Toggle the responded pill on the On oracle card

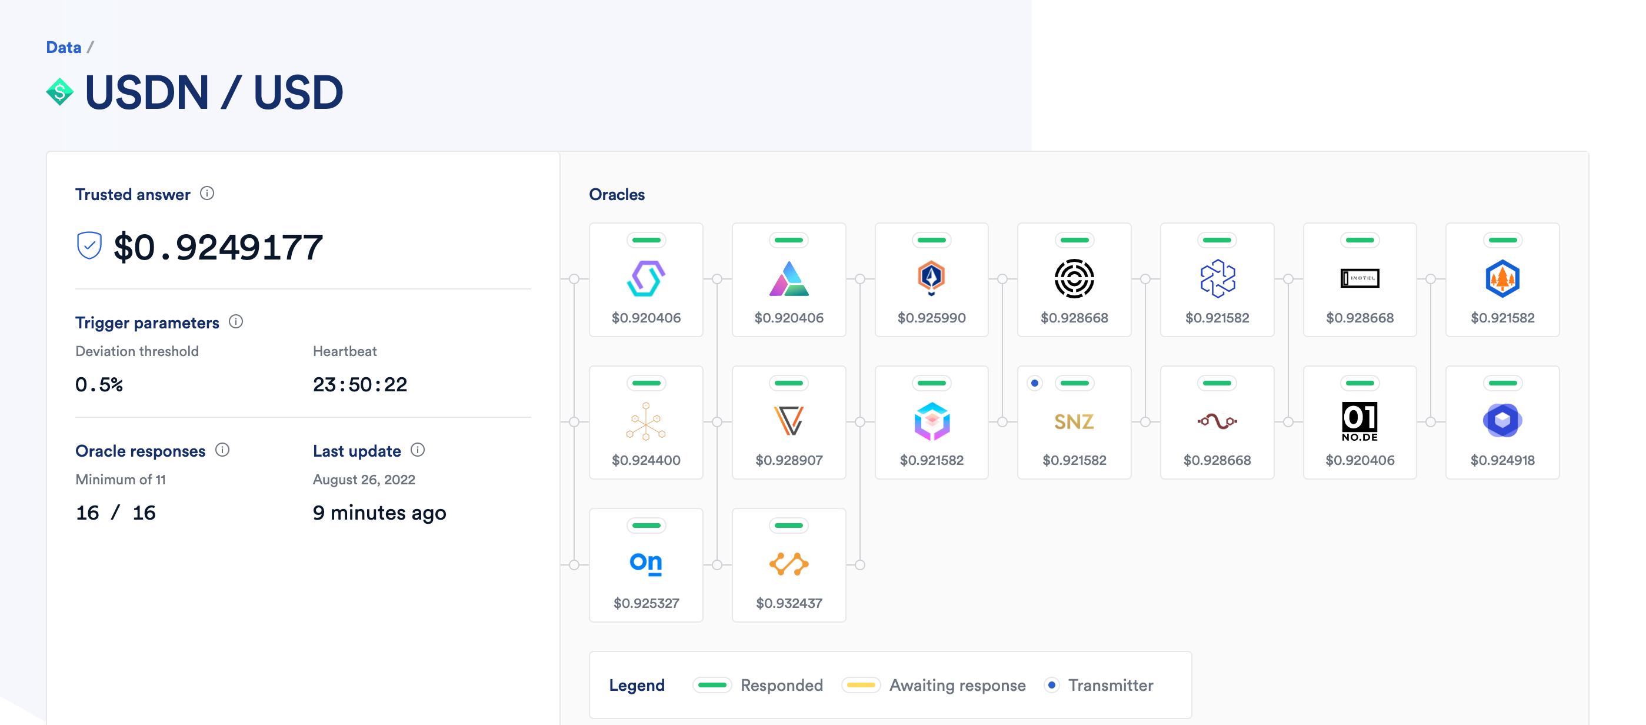[x=645, y=524]
